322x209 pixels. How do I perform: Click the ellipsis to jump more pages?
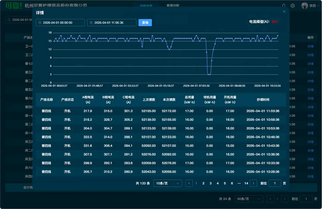[239, 183]
